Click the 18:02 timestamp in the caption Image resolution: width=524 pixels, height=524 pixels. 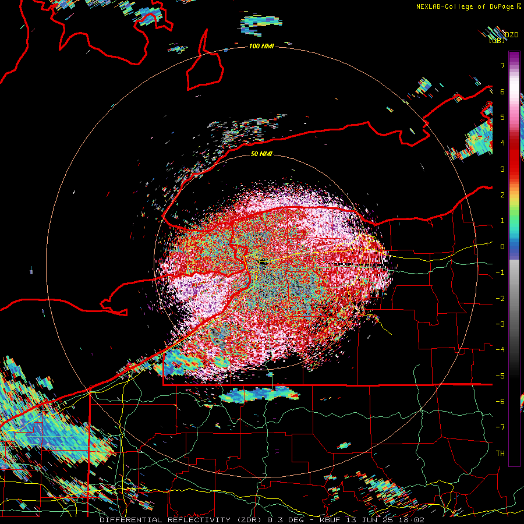[410, 520]
